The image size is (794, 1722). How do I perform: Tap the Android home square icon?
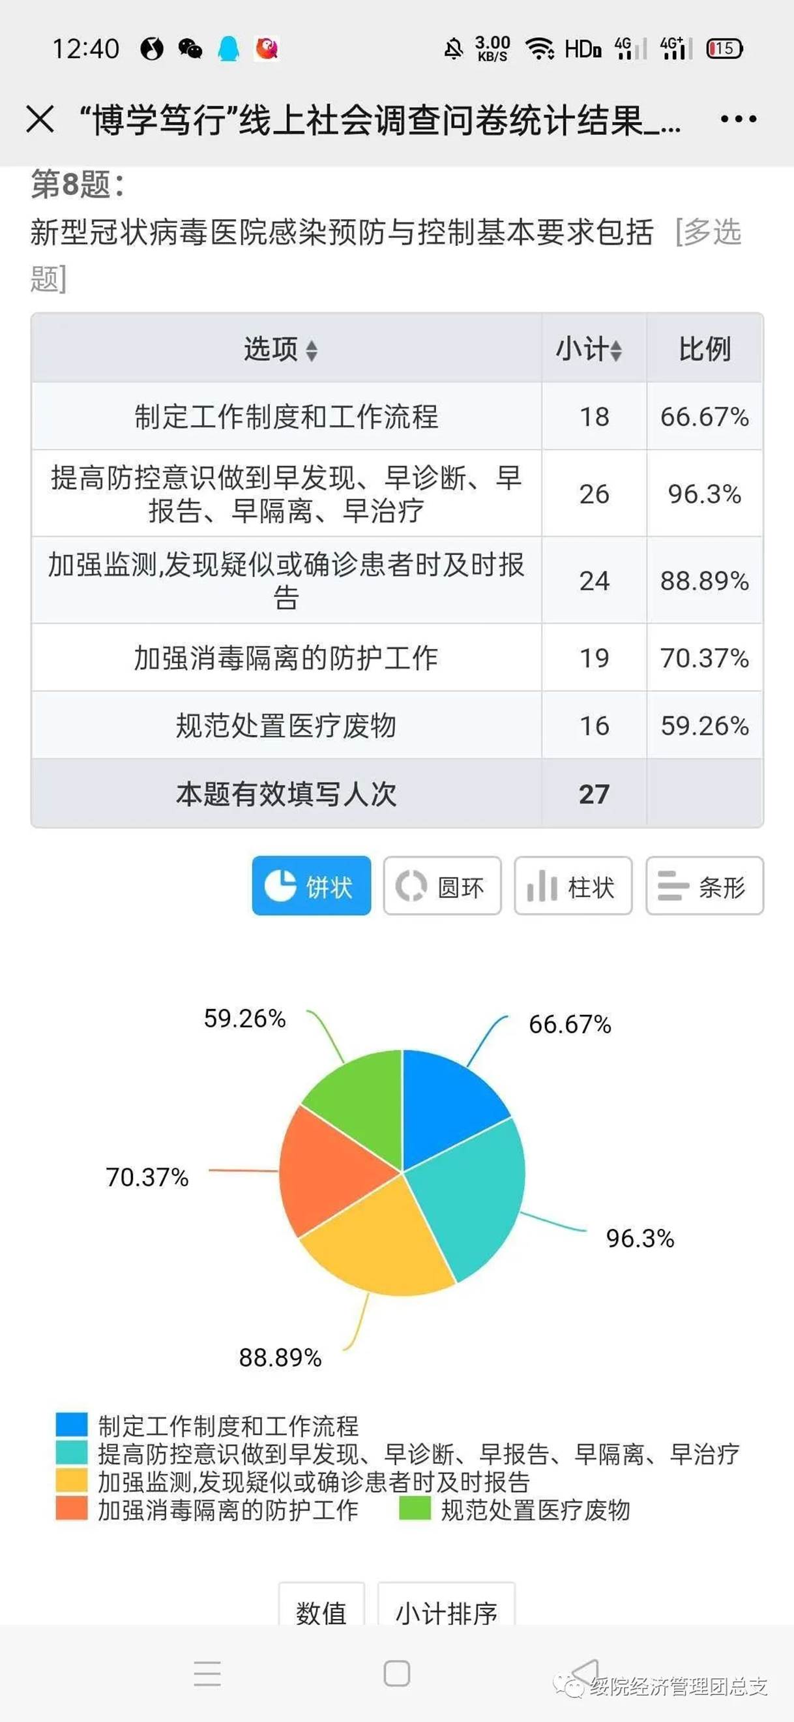397,1674
